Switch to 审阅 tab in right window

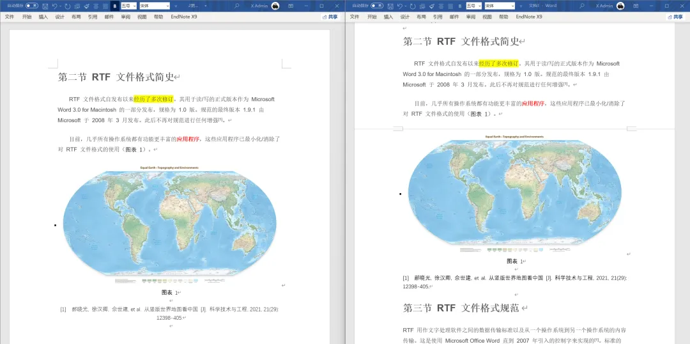point(471,17)
